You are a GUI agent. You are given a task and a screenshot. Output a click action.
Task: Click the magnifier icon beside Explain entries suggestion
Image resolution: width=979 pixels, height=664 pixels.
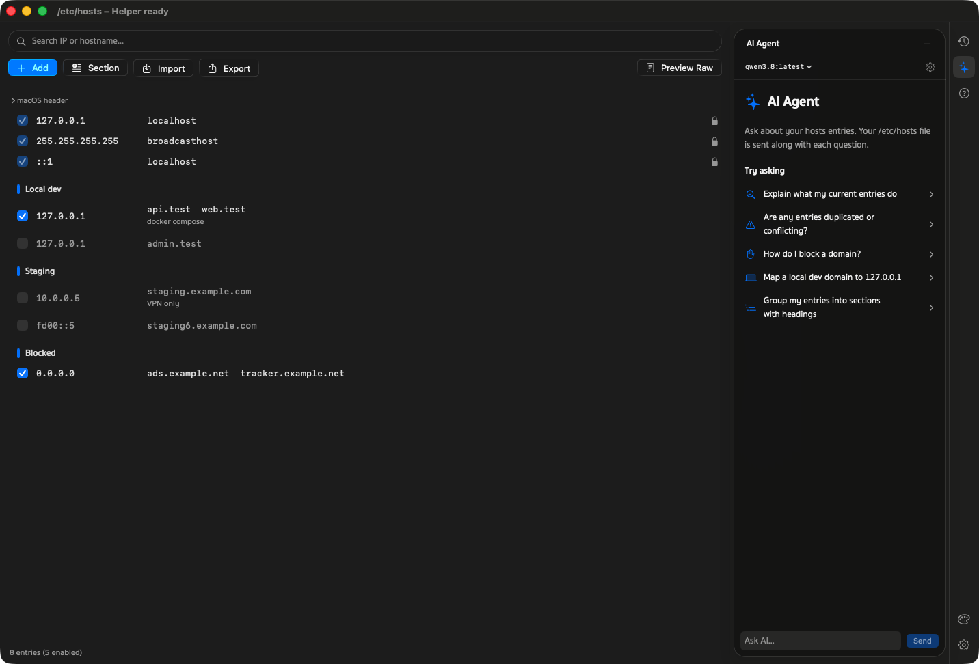pos(751,195)
